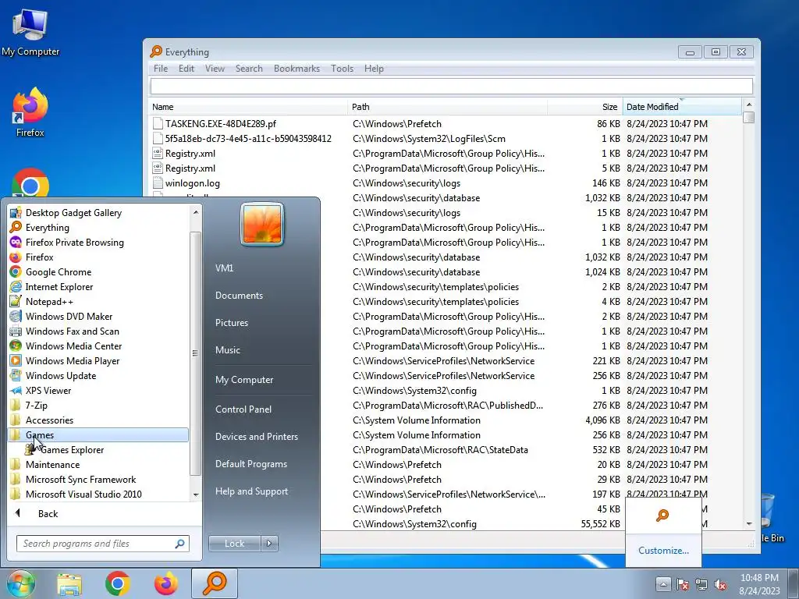Click the Everything icon in tray popup
Viewport: 799px width, 599px height.
click(662, 516)
